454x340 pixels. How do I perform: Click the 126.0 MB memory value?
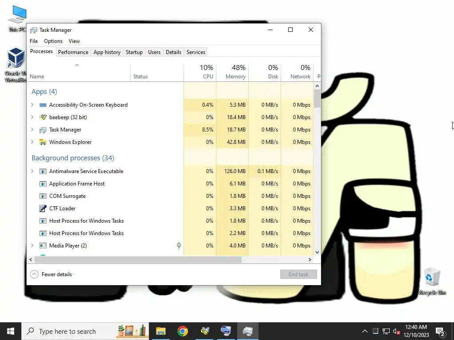point(235,171)
